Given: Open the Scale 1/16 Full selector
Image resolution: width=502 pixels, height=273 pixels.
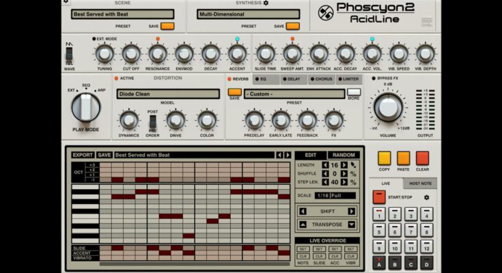Looking at the screenshot, I should point(335,195).
